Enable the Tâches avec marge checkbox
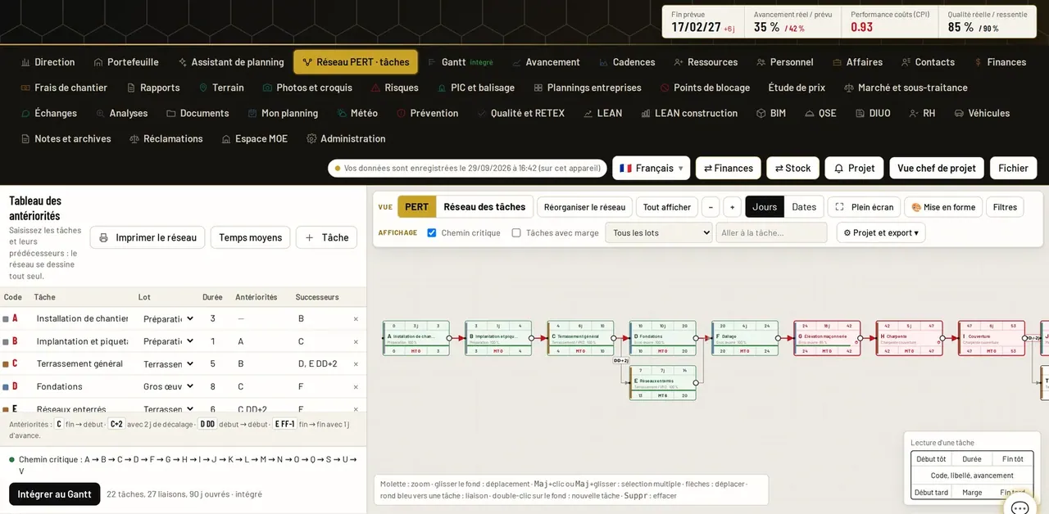The image size is (1049, 514). point(516,232)
